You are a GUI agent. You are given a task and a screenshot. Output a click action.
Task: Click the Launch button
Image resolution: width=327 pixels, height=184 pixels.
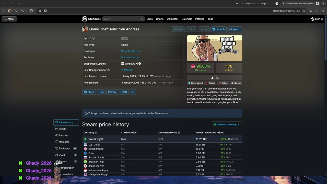[x=218, y=29]
